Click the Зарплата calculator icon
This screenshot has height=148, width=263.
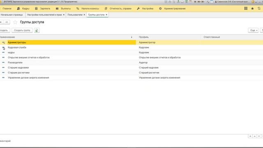tap(36, 8)
